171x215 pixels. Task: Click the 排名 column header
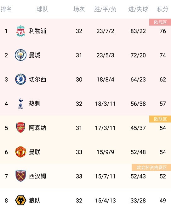tap(6, 9)
